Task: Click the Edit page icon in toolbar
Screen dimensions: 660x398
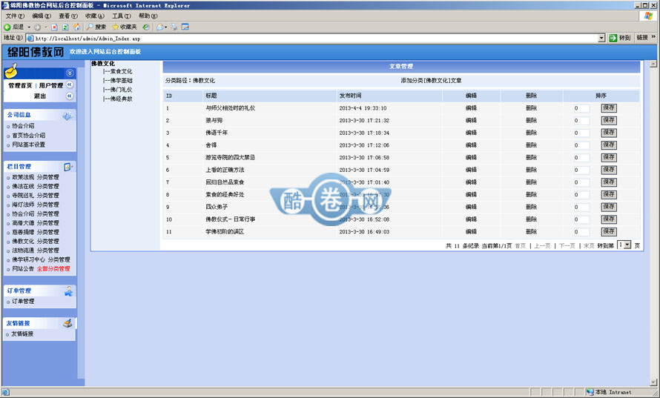Action: click(185, 27)
